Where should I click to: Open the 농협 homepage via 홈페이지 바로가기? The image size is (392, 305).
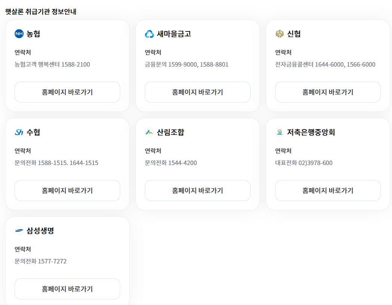tap(67, 92)
